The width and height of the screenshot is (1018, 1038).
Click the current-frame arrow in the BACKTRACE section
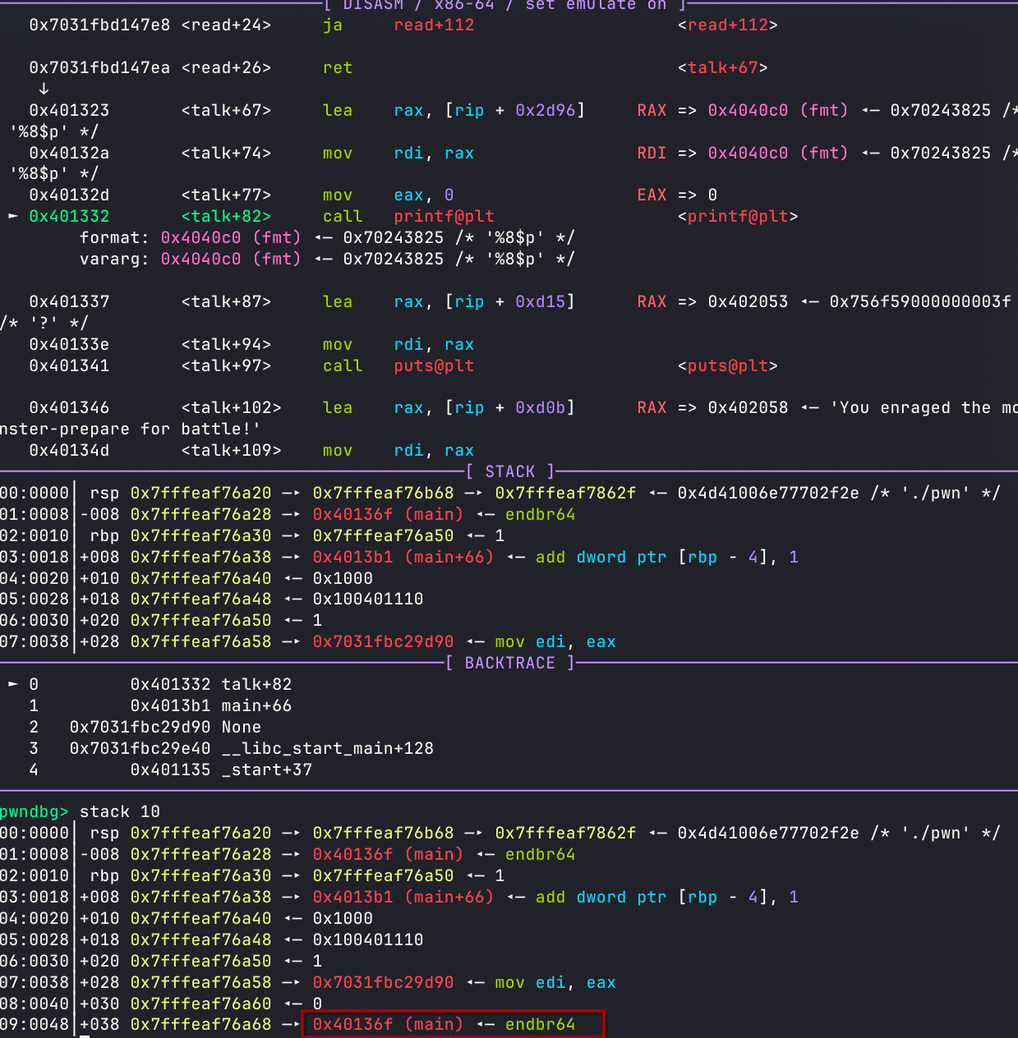[13, 684]
